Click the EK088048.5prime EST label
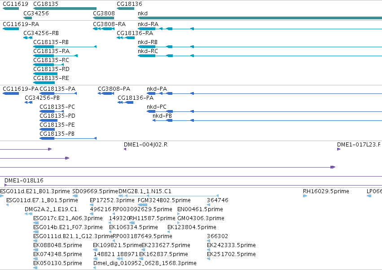This screenshot has height=270, width=382. [57, 245]
